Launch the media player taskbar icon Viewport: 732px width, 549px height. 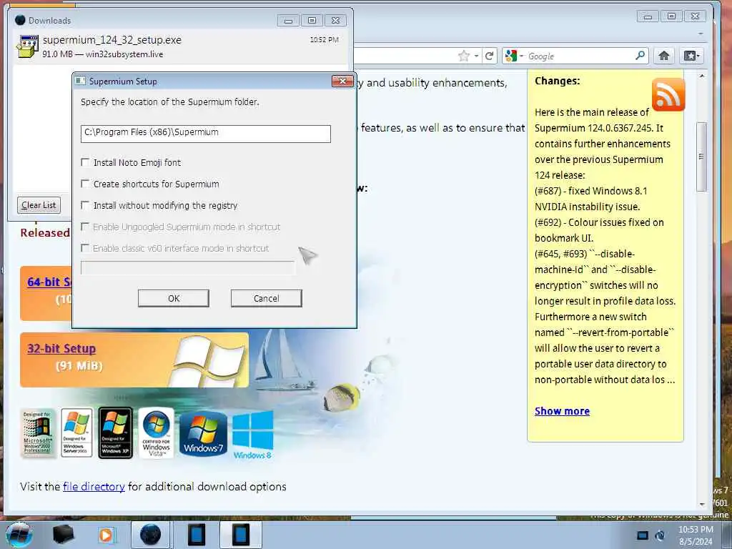coord(106,535)
